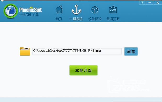Focus the firmware image path field
The image size is (162, 102).
point(77,51)
